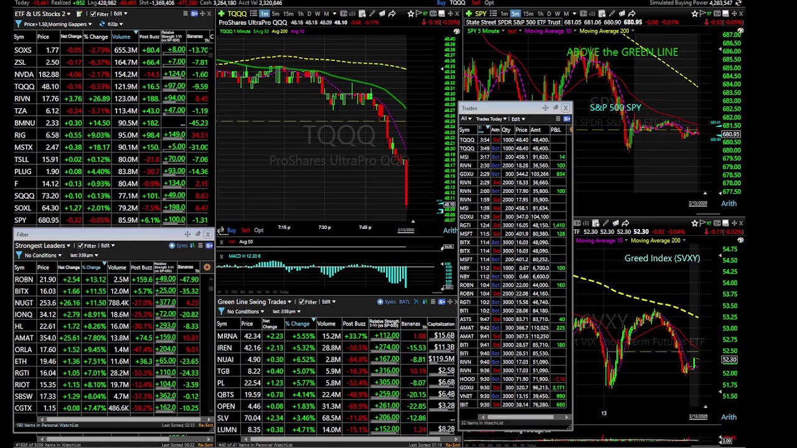Click Capitalization column header in Green Line Swing Trades
797x448 pixels.
tap(441, 324)
